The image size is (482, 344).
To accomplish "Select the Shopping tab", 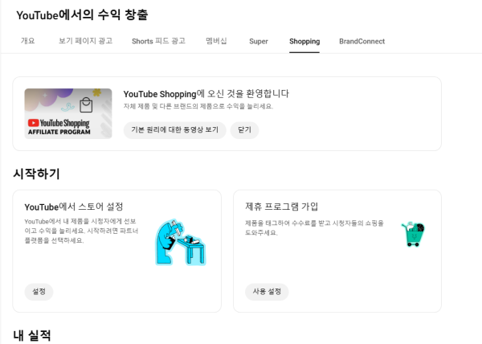I will 304,41.
